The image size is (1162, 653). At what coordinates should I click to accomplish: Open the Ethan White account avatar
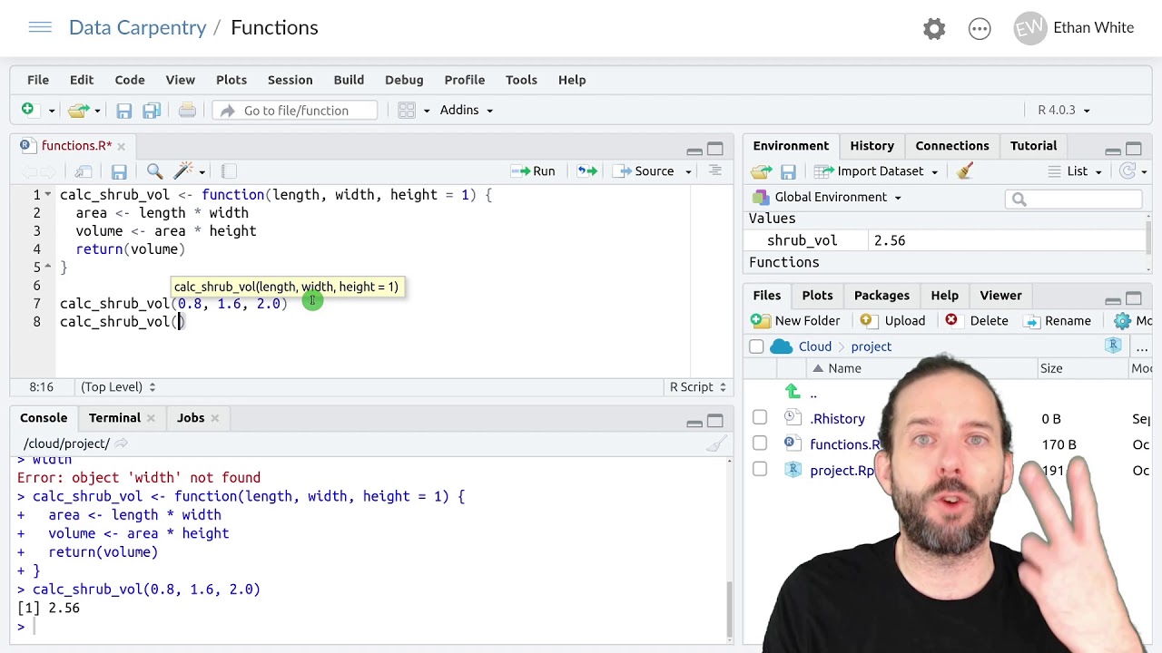(1029, 28)
